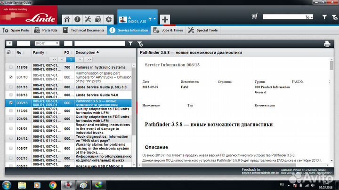Open service.software@linde-mh.de feedback link
339x190 pixels.
pyautogui.click(x=260, y=173)
